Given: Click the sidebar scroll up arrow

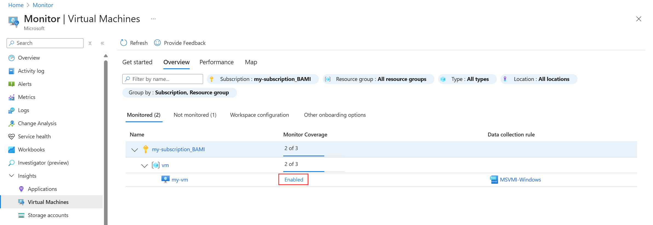Looking at the screenshot, I should [106, 56].
